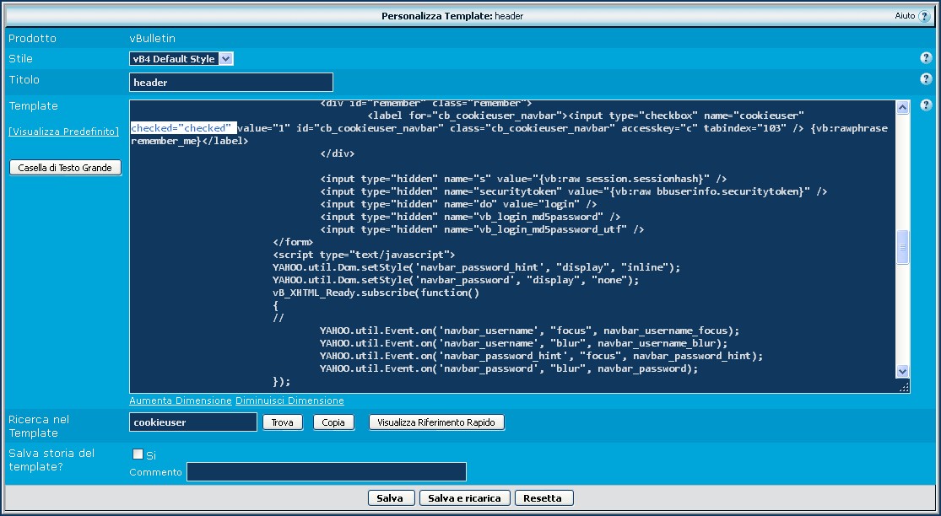Enable the Salva storia Si checkbox
The image size is (941, 516).
coord(138,454)
